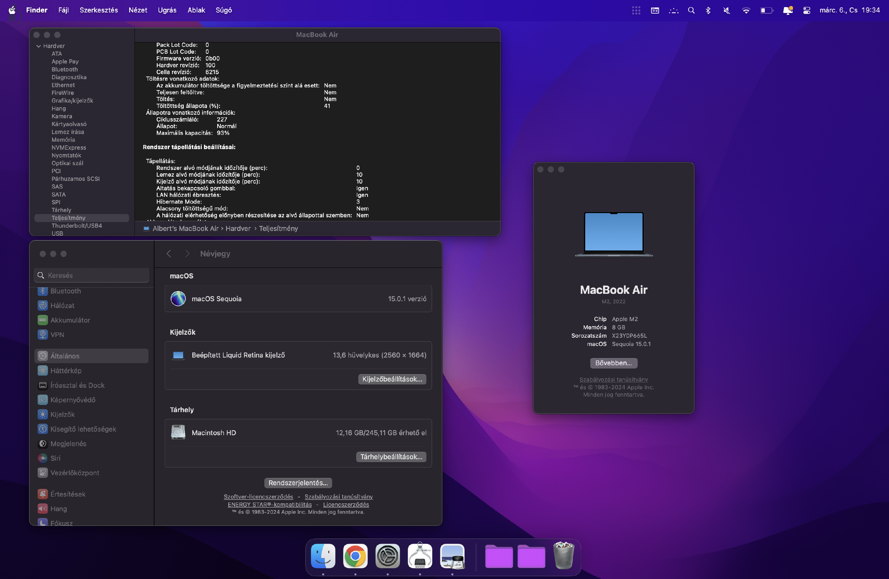889x579 pixels.
Task: Select VPN in System Settings sidebar
Action: pyautogui.click(x=91, y=334)
